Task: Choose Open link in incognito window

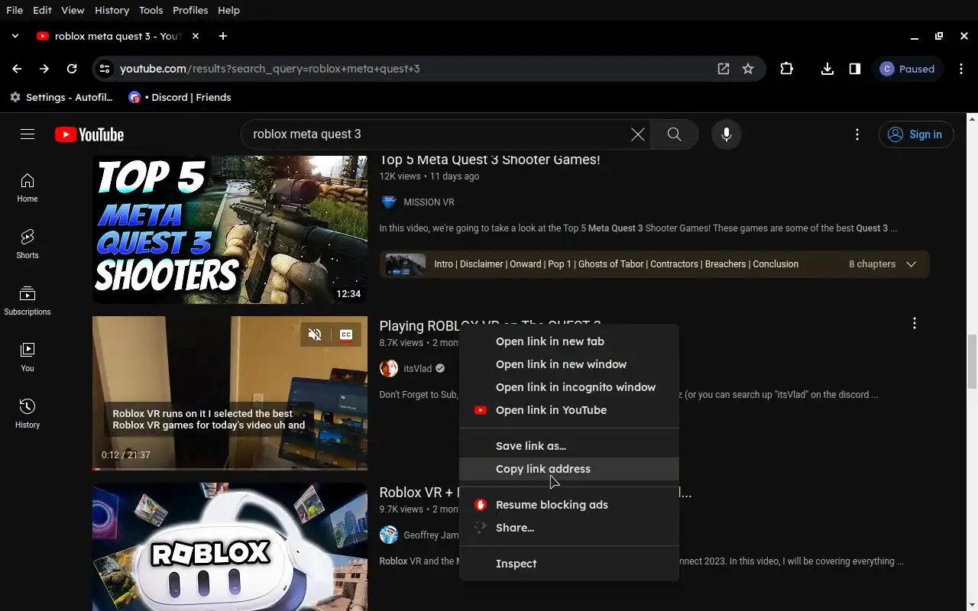Action: click(x=569, y=387)
